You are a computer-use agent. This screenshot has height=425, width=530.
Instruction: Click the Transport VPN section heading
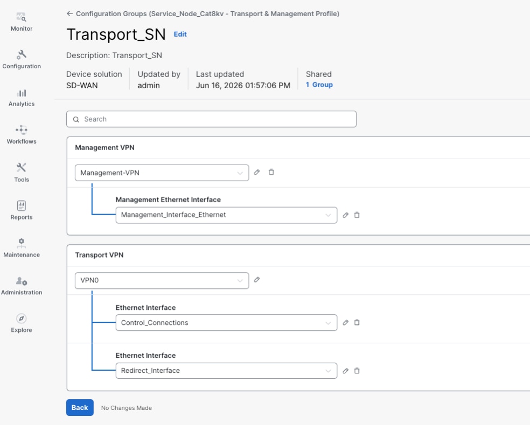pyautogui.click(x=99, y=255)
